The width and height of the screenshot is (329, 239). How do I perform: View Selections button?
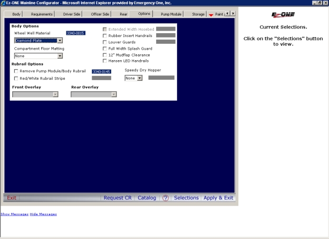(186, 198)
